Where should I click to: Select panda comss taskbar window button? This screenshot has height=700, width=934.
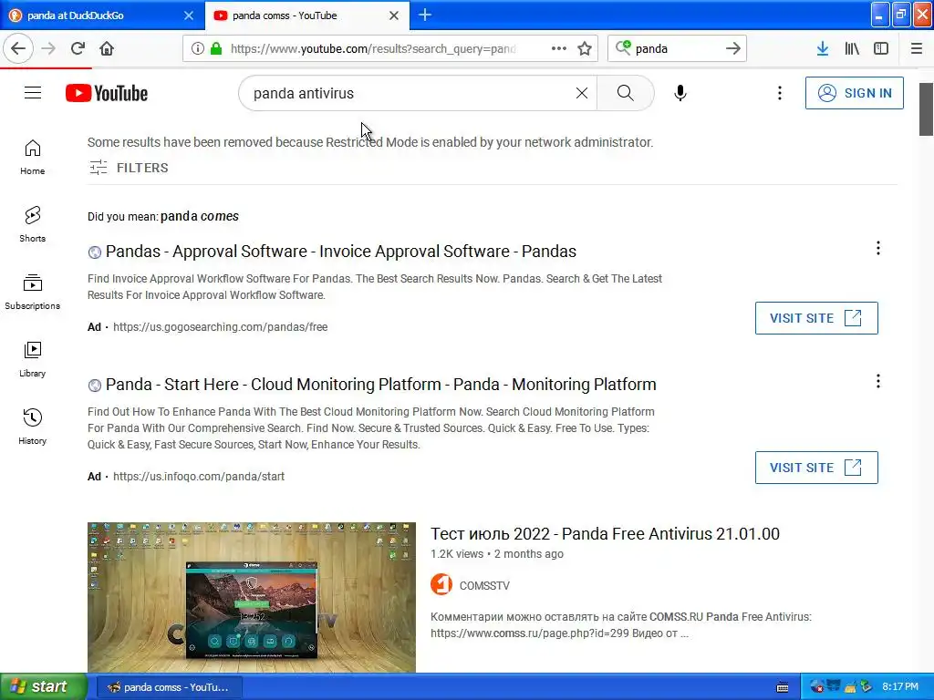[169, 687]
